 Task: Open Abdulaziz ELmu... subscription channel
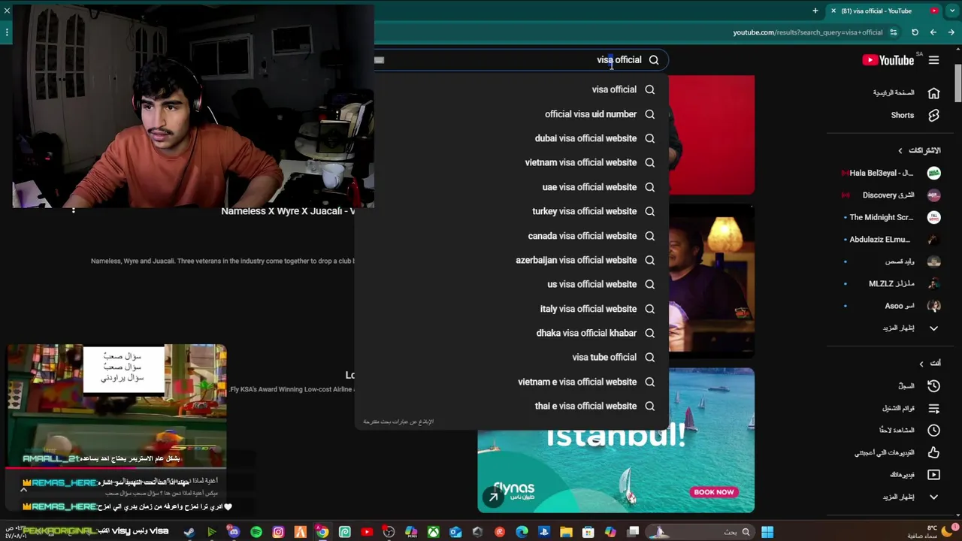[x=891, y=240]
